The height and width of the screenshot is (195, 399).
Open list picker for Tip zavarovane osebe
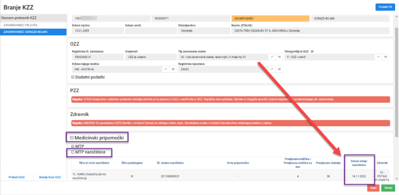click(279, 57)
